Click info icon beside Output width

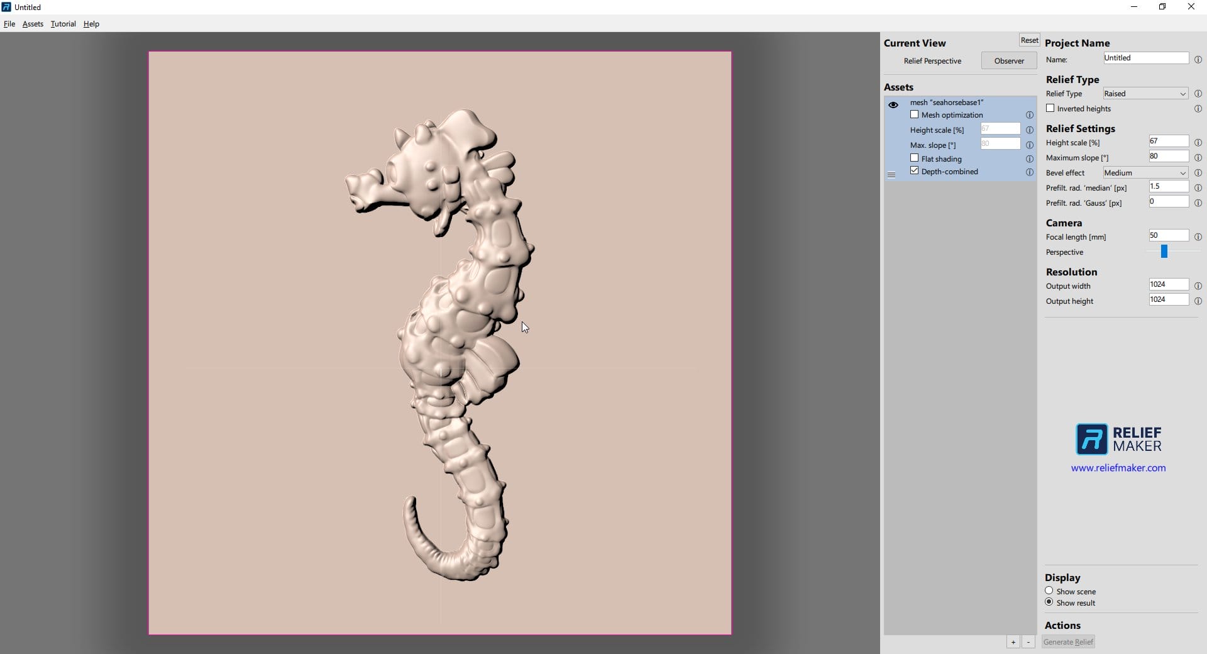click(x=1198, y=286)
